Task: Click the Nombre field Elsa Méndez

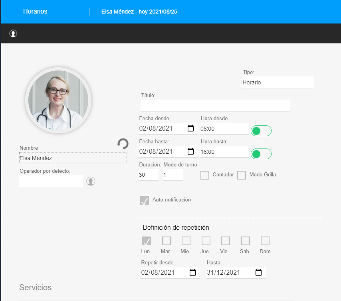Action: coord(73,158)
